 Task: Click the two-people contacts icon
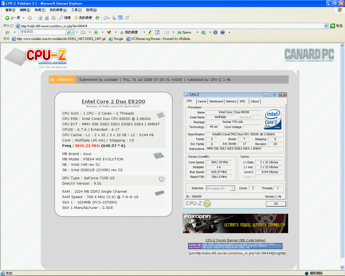(203, 32)
